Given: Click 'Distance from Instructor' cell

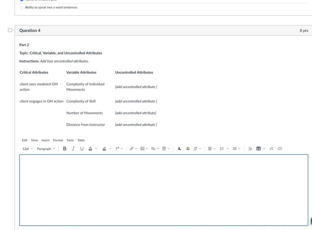Looking at the screenshot, I should click(86, 125).
